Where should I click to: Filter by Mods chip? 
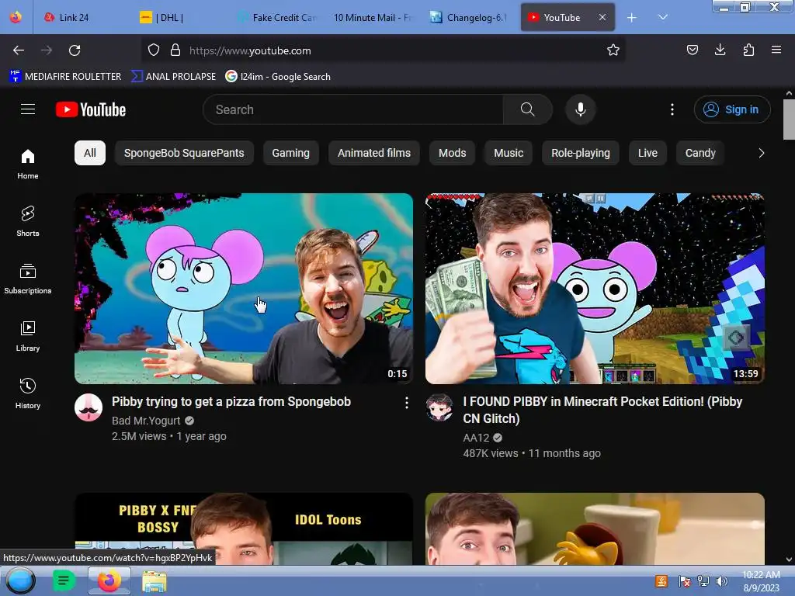(453, 153)
